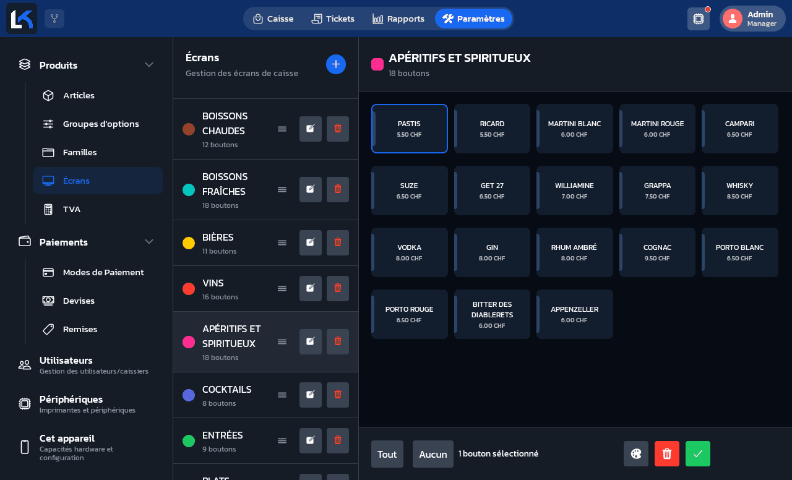Open the Tickets tab
Screen dimensions: 792x480
[333, 19]
